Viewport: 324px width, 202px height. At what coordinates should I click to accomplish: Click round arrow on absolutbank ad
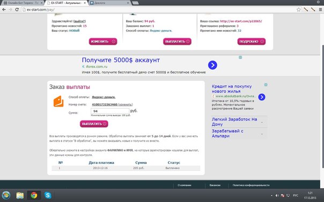coord(262,97)
